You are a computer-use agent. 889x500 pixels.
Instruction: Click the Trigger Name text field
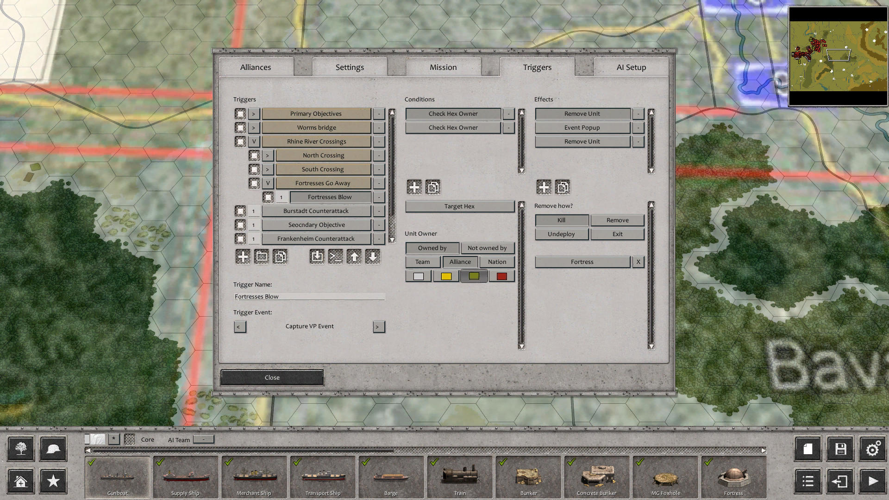pyautogui.click(x=309, y=296)
